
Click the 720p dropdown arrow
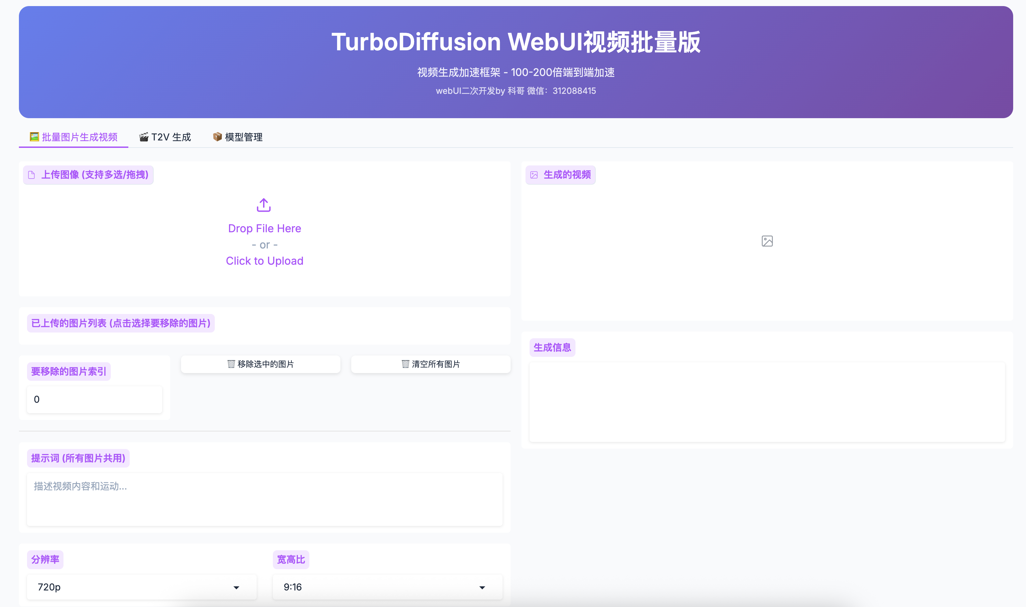(236, 587)
